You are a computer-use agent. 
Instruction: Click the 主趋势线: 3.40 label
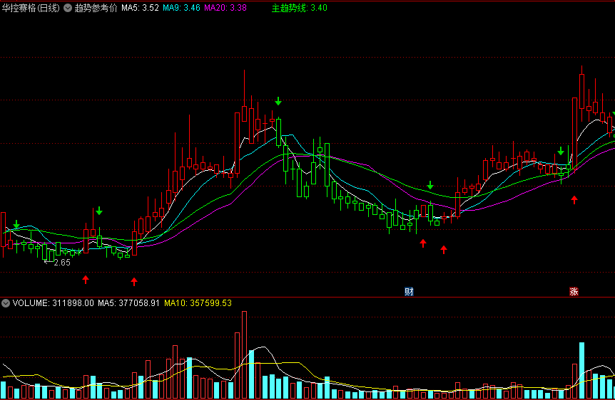pyautogui.click(x=299, y=8)
